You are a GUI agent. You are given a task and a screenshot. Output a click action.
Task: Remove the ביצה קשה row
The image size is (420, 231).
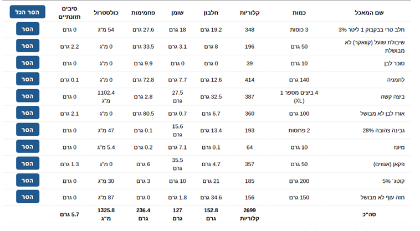point(28,96)
